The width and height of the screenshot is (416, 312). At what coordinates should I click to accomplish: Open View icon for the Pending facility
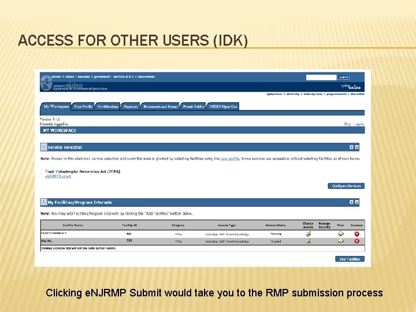point(341,234)
